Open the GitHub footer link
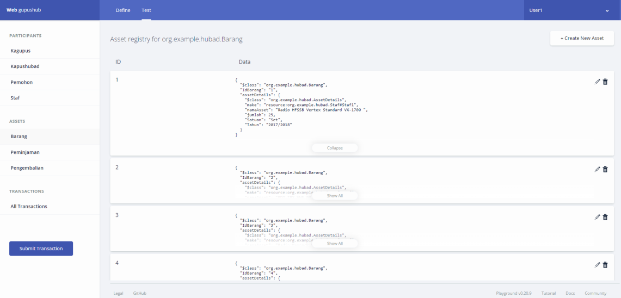The width and height of the screenshot is (621, 298). tap(139, 293)
